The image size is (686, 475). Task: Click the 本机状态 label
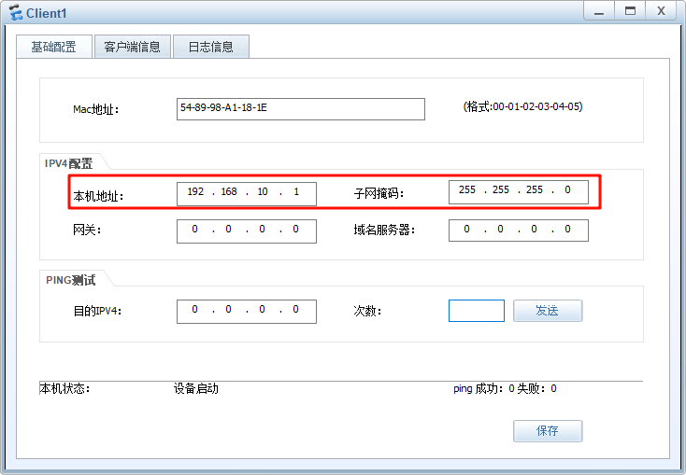click(64, 388)
